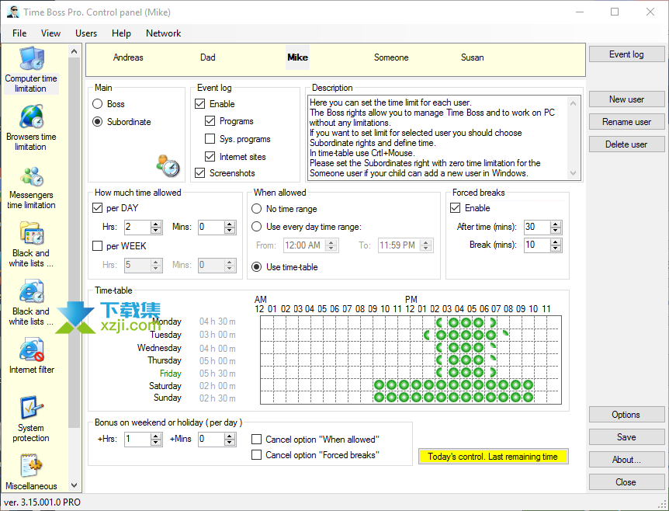Open the System protection icon
The height and width of the screenshot is (511, 669).
[x=32, y=408]
